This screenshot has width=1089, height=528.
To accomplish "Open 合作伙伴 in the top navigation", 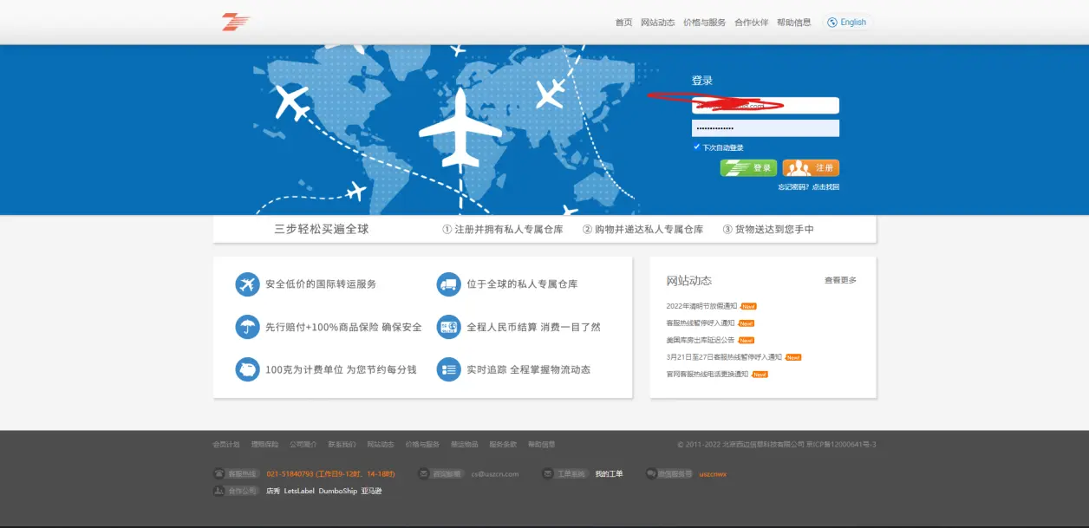I will (751, 23).
